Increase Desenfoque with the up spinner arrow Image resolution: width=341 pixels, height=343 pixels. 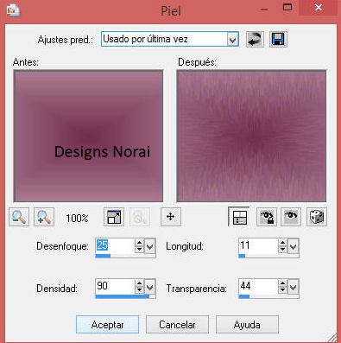(x=140, y=243)
